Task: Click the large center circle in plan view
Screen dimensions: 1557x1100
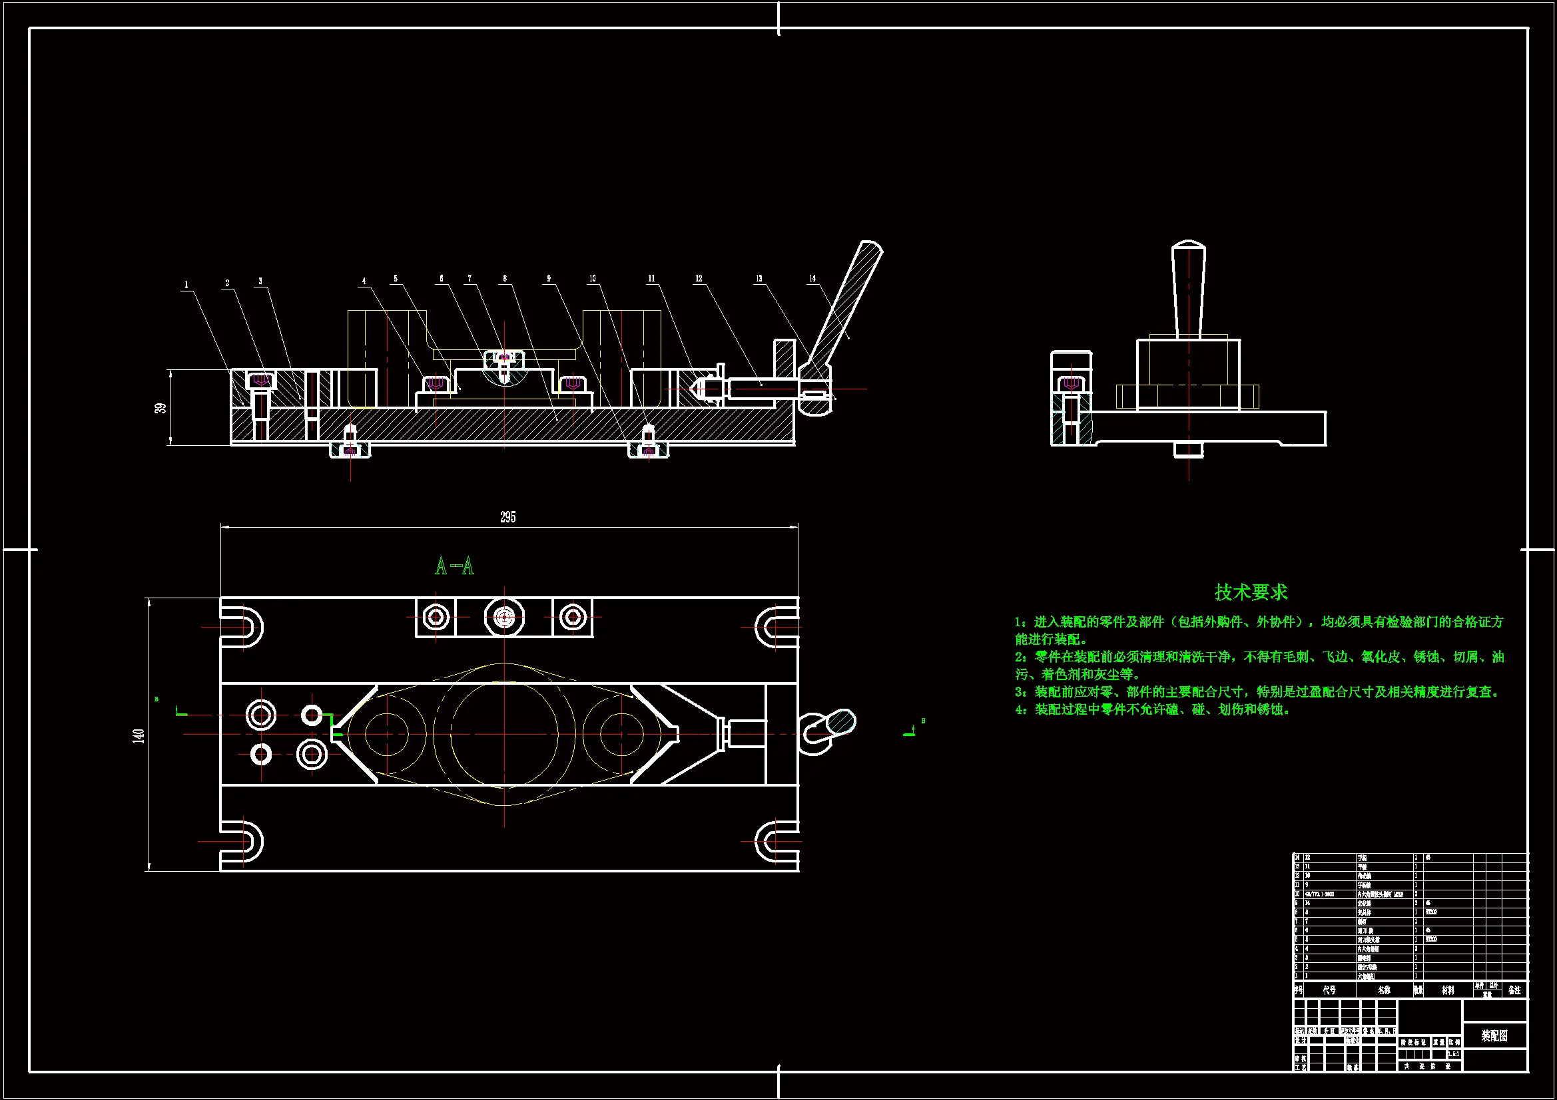Action: (504, 733)
